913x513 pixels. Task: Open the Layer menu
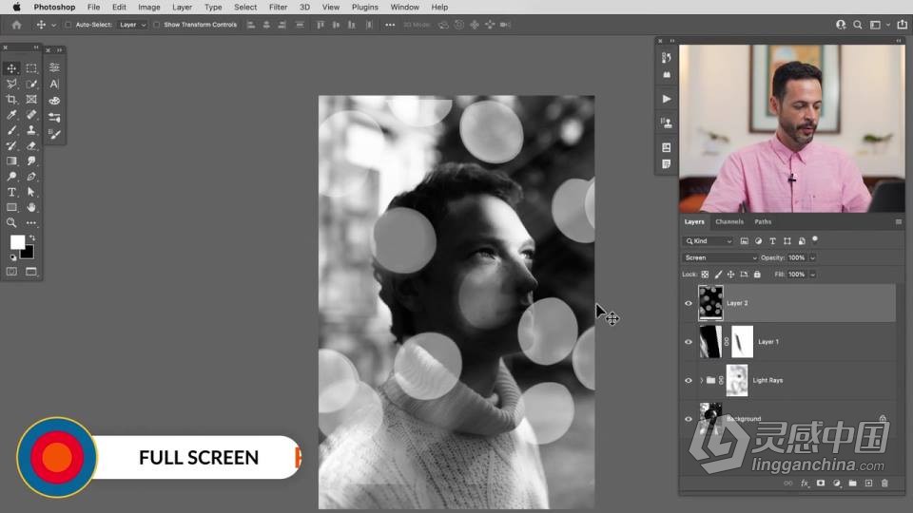point(183,7)
